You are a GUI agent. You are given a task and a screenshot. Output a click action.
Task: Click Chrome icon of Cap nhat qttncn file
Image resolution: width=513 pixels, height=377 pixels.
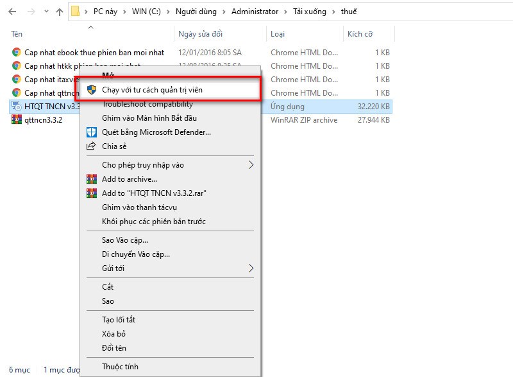pos(17,92)
